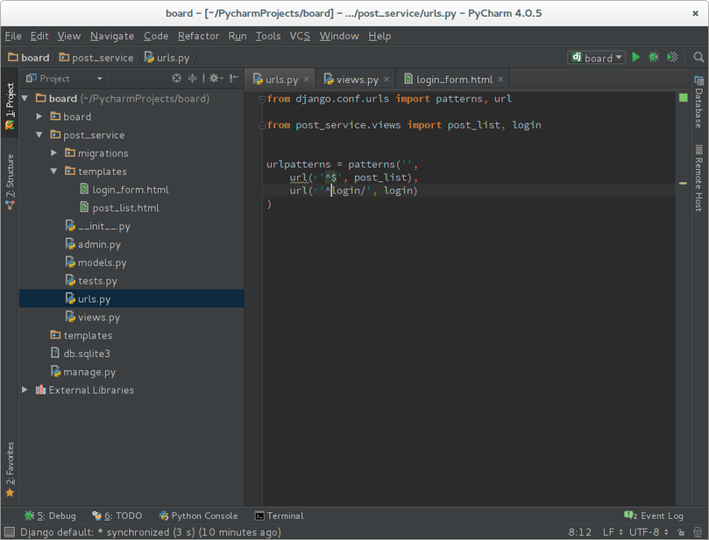Close the urls.py tab
This screenshot has width=709, height=540.
coord(306,80)
